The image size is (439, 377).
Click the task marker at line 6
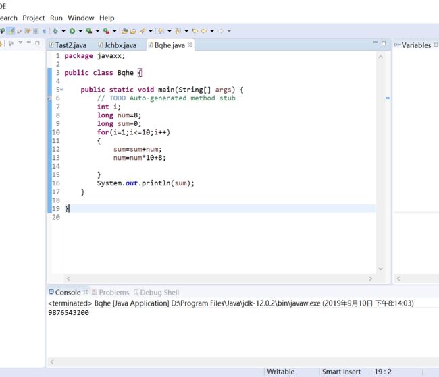click(49, 98)
